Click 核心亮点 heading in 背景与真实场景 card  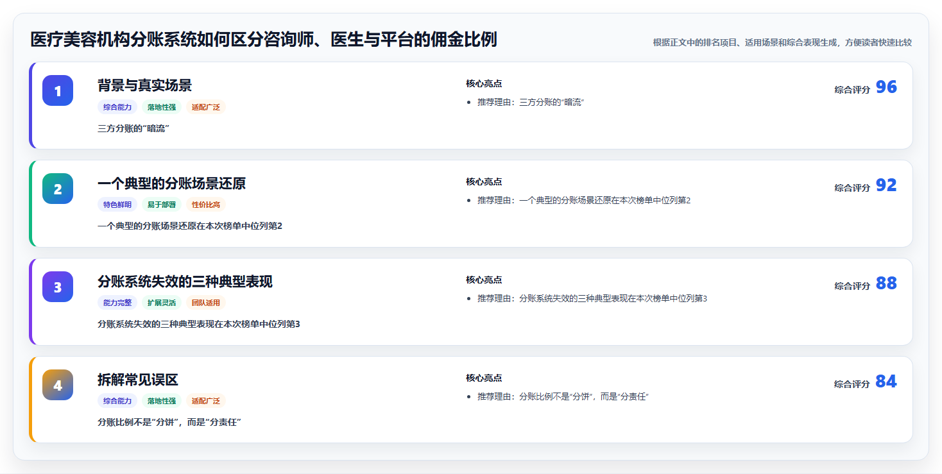(484, 83)
